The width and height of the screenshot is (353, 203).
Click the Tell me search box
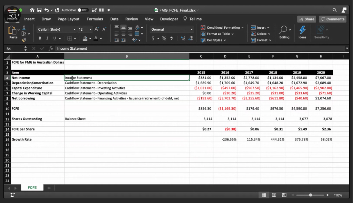(192, 19)
